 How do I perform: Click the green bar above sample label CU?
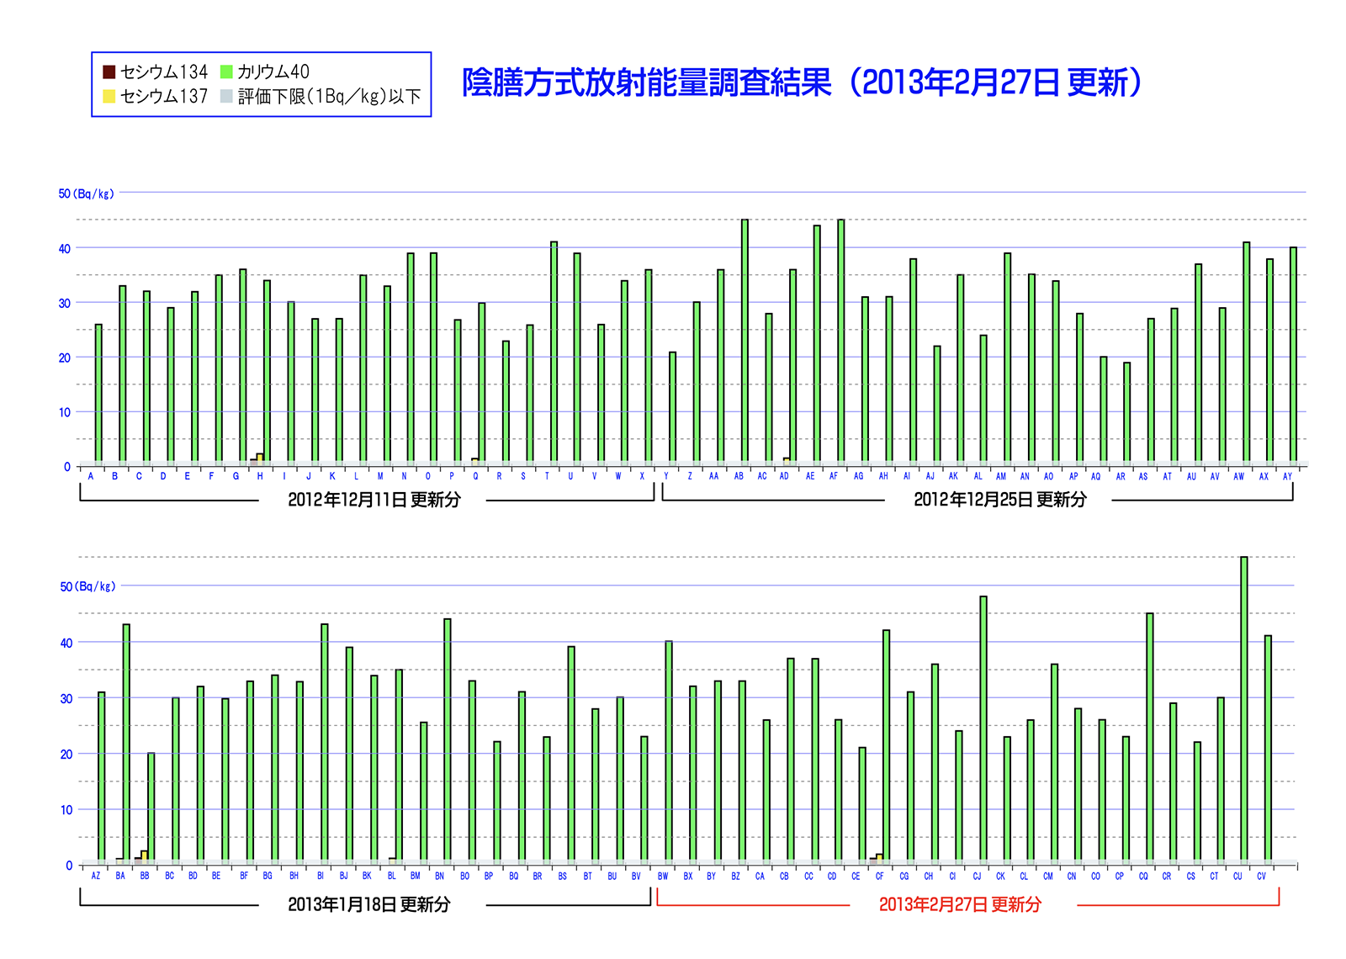pos(1243,709)
